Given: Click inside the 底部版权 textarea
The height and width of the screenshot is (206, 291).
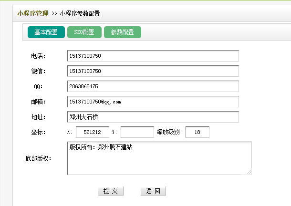Looking at the screenshot, I should pyautogui.click(x=159, y=158).
